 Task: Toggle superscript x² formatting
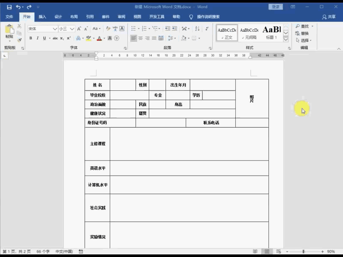coord(69,38)
